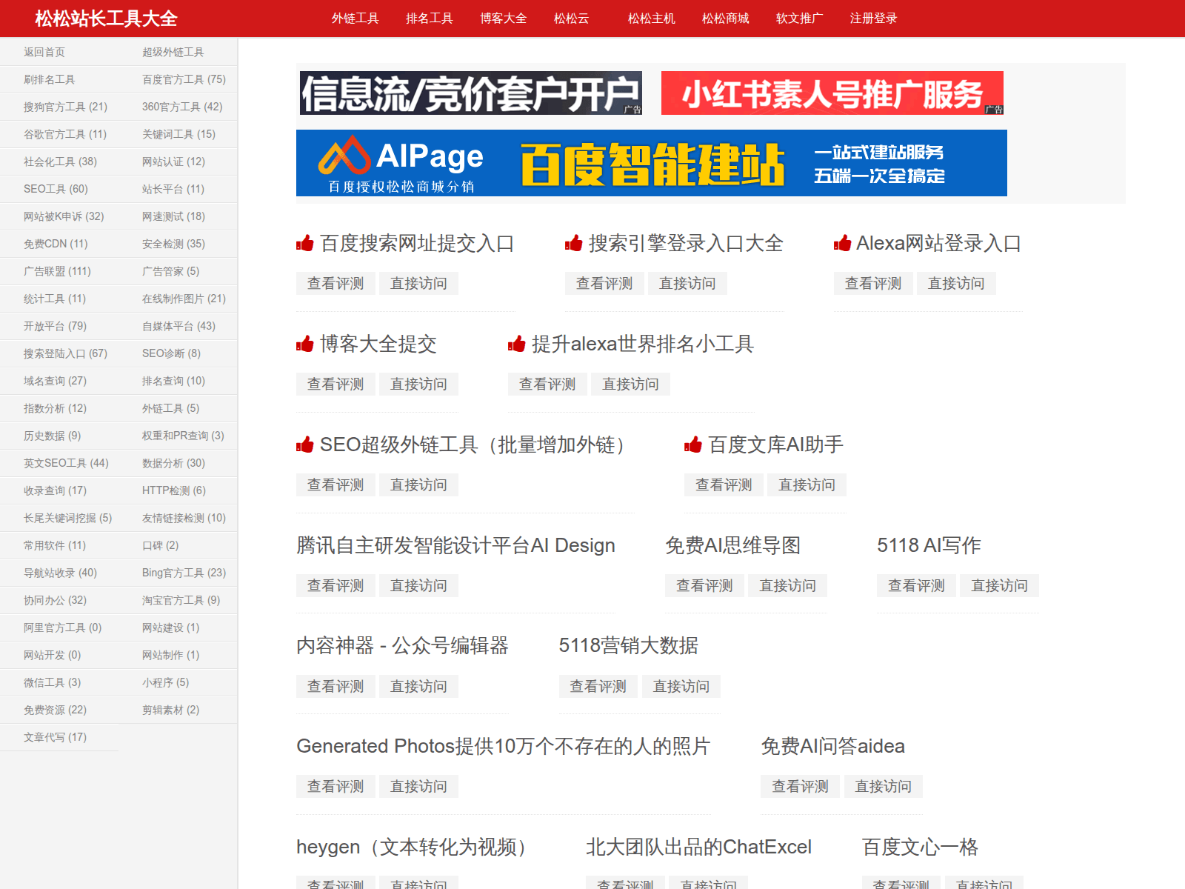
Task: Open the 信息流/竞价套户开户 ad banner
Action: tap(470, 93)
